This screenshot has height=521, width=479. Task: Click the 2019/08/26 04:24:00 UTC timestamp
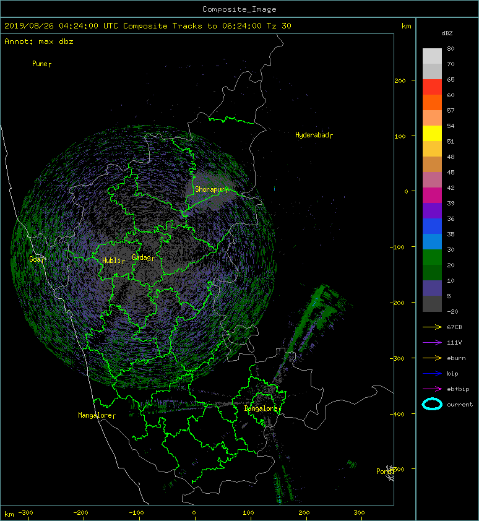point(61,26)
